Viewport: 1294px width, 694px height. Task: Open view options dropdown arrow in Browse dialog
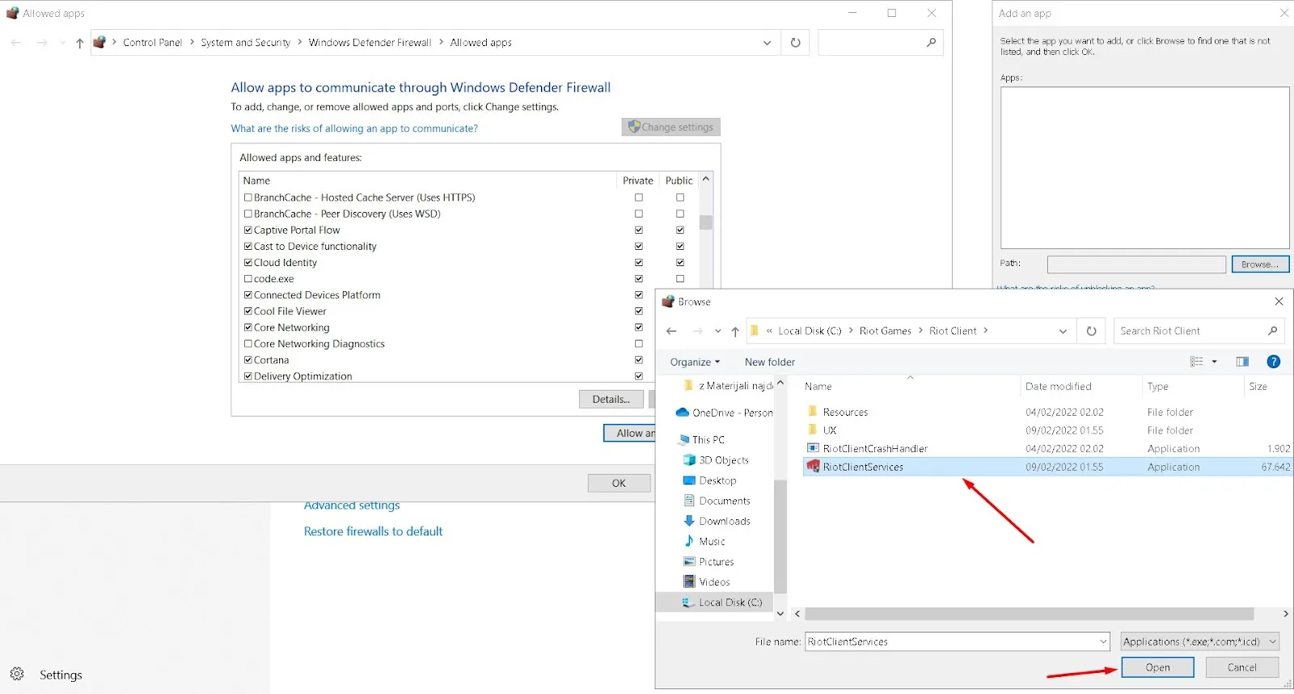tap(1214, 362)
